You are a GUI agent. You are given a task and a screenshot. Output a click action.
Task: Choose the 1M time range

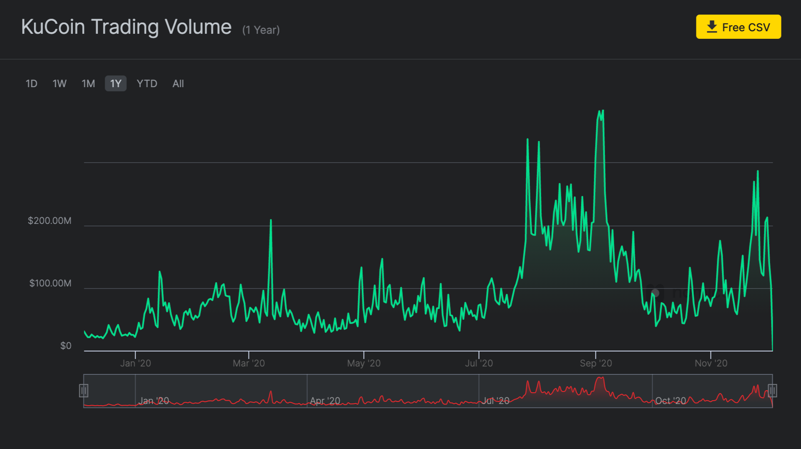(88, 83)
